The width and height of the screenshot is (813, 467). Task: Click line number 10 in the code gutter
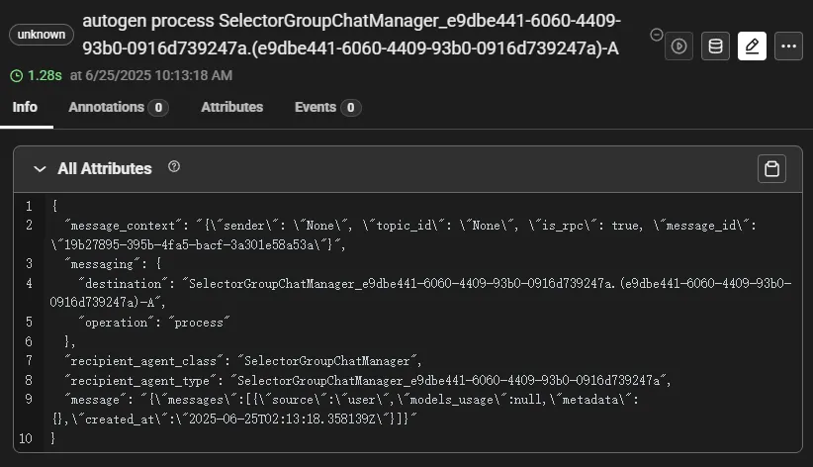(x=26, y=438)
